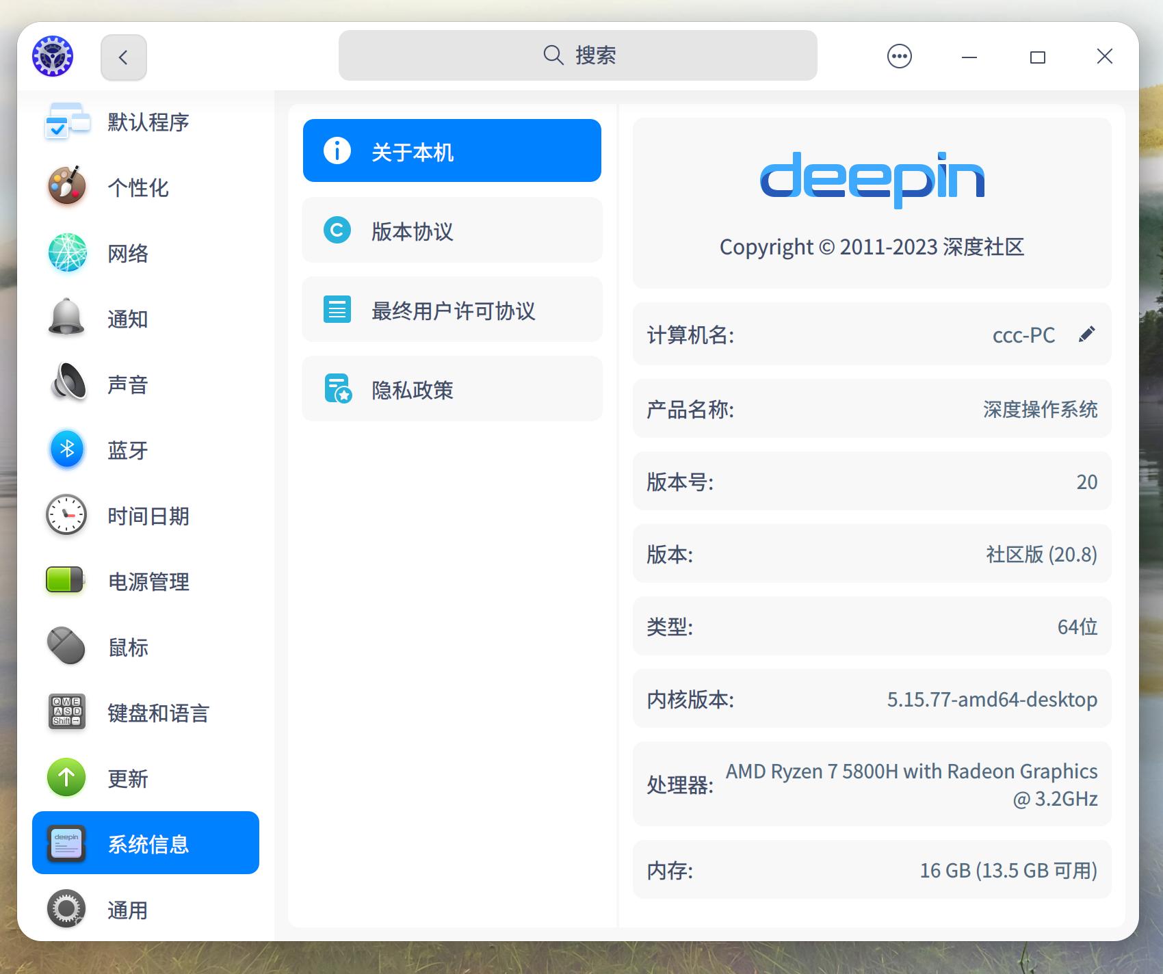Click the 内核版本: label
The image size is (1163, 974).
point(690,699)
